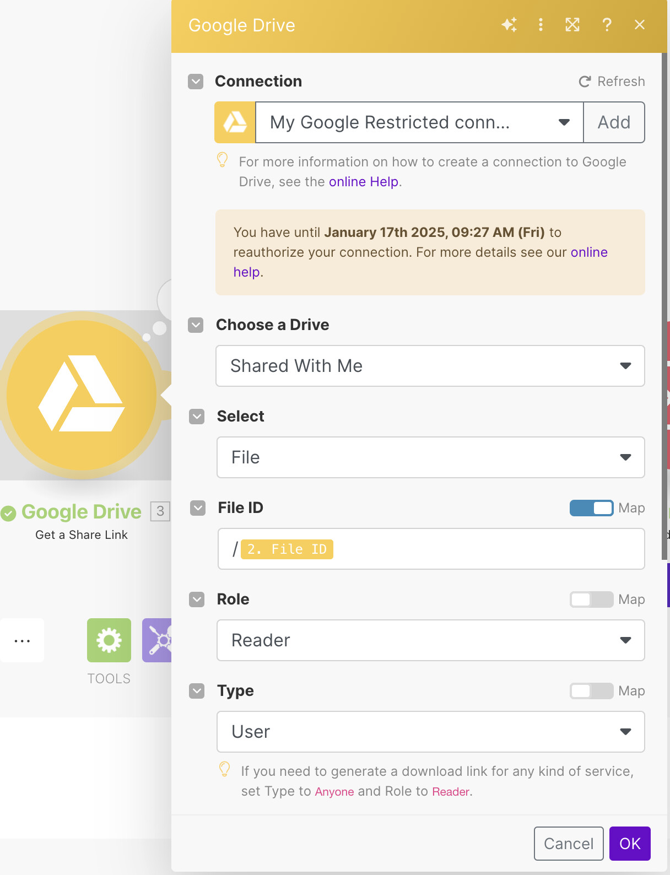Open the Type User dropdown
Image resolution: width=670 pixels, height=875 pixels.
click(x=431, y=732)
